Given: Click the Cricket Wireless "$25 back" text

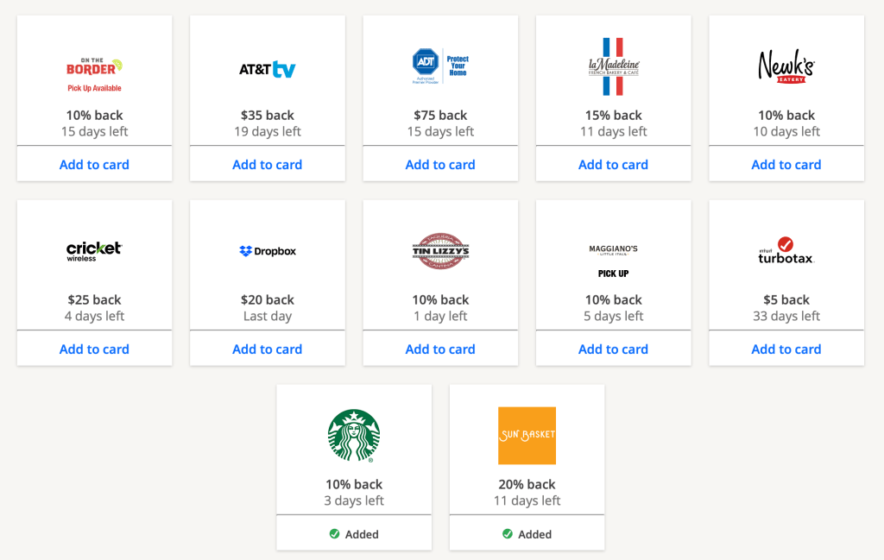Looking at the screenshot, I should pos(94,300).
